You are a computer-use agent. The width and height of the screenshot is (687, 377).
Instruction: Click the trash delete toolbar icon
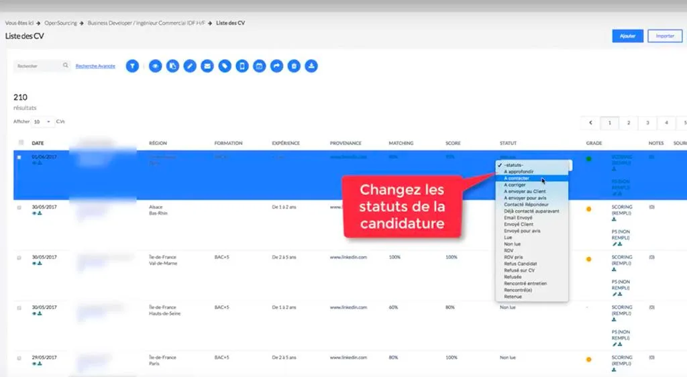294,66
